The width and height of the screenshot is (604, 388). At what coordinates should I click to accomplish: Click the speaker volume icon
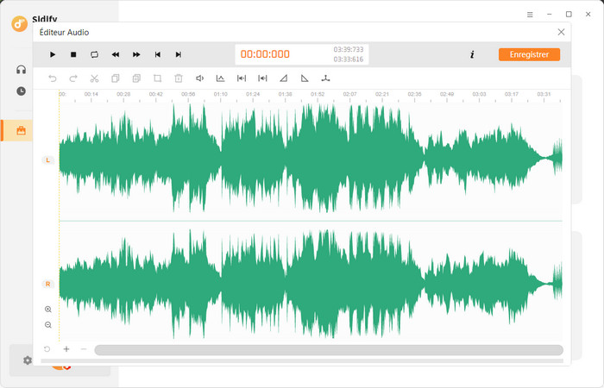pos(199,78)
